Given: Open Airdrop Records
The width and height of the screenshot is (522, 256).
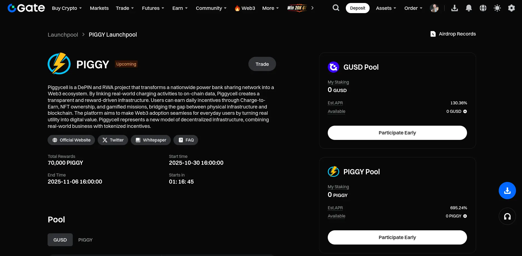Looking at the screenshot, I should pyautogui.click(x=453, y=34).
